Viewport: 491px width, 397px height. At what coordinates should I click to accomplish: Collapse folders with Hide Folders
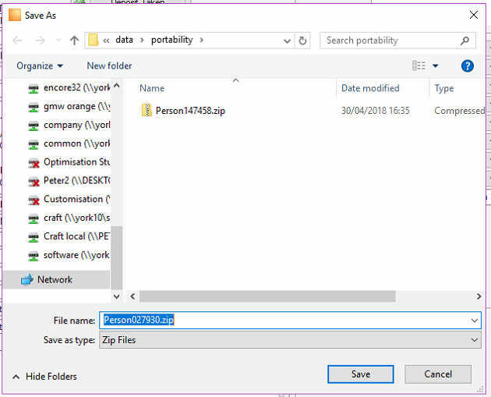44,376
